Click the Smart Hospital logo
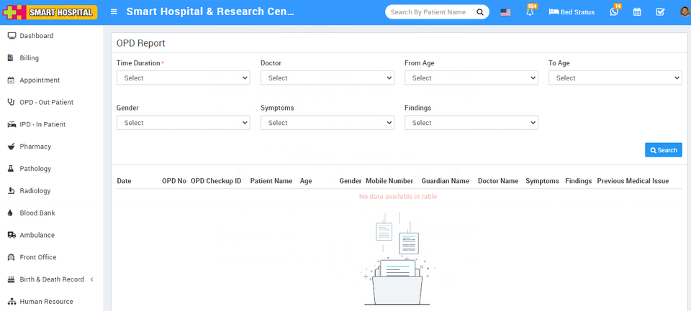Screen dimensions: 691x311 (50, 12)
